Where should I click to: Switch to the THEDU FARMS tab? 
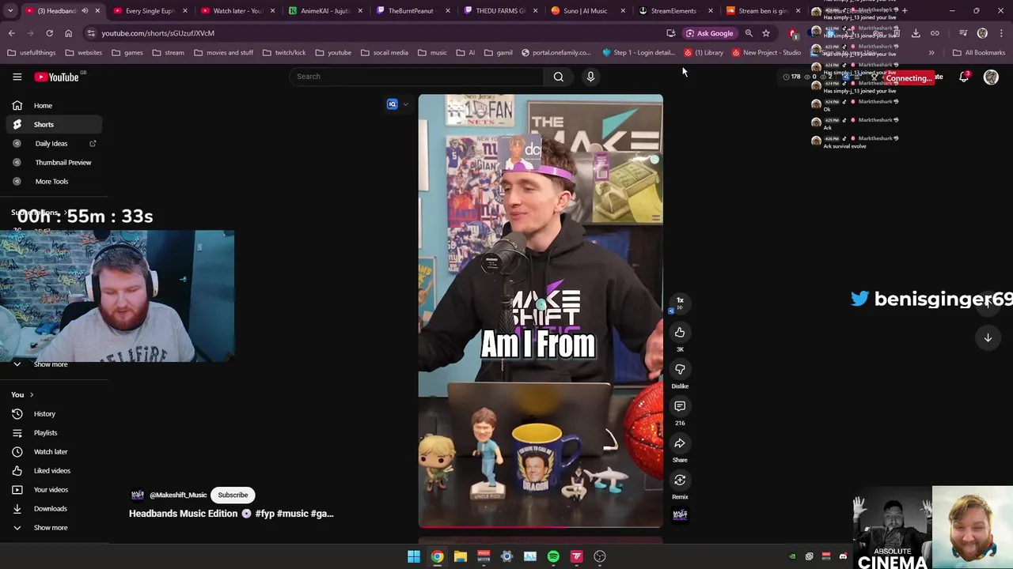499,11
